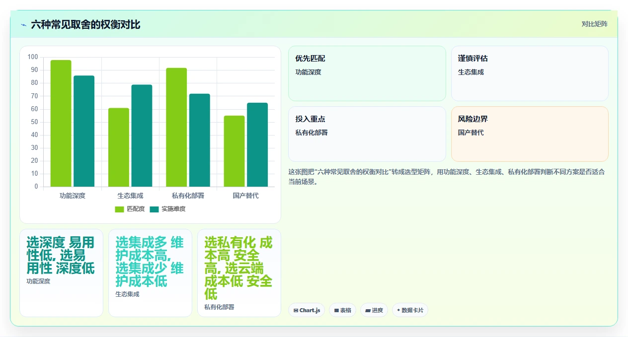Click the 生态集成 x-axis label
The height and width of the screenshot is (337, 628).
point(130,196)
